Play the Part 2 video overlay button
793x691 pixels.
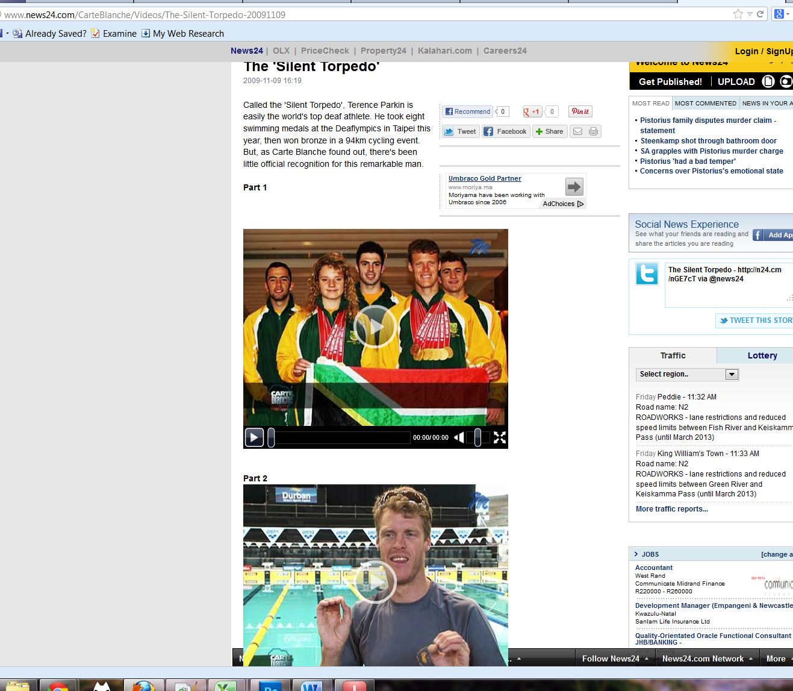point(375,581)
